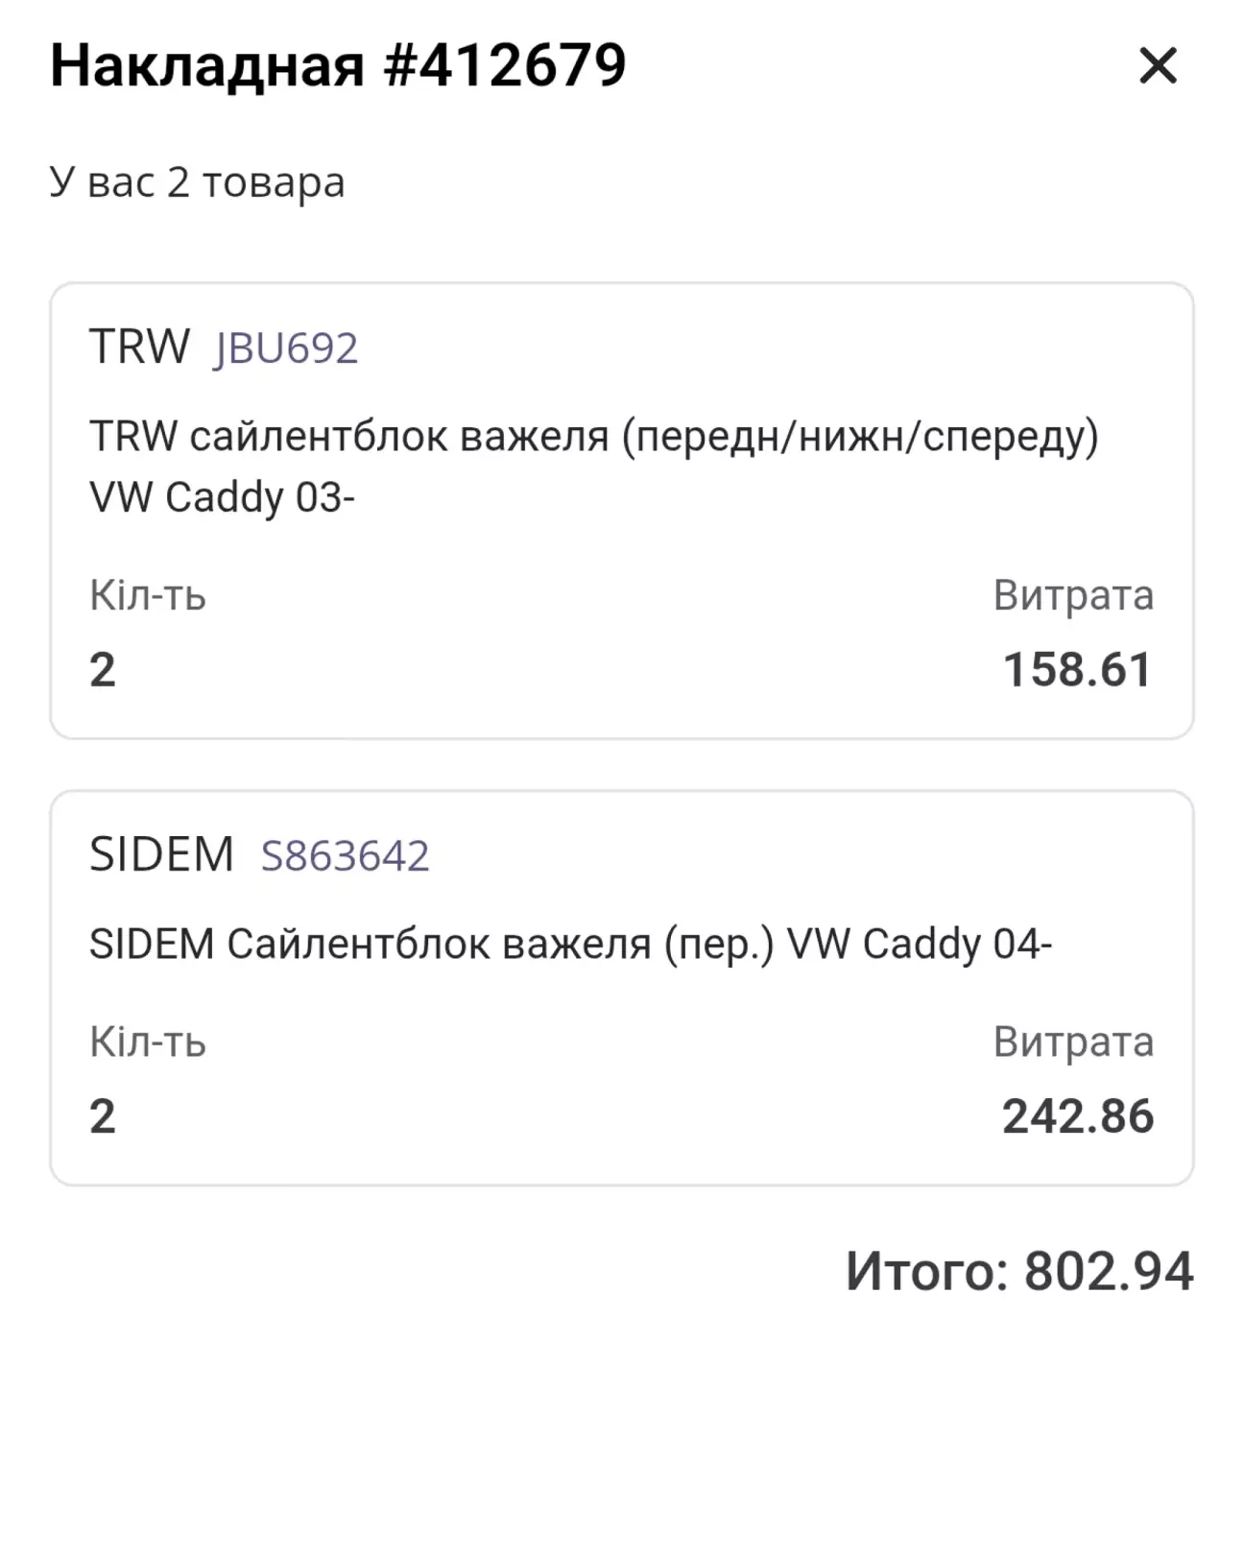The image size is (1244, 1557).
Task: Click the TRW сайлентблок важеля description
Action: [x=593, y=437]
